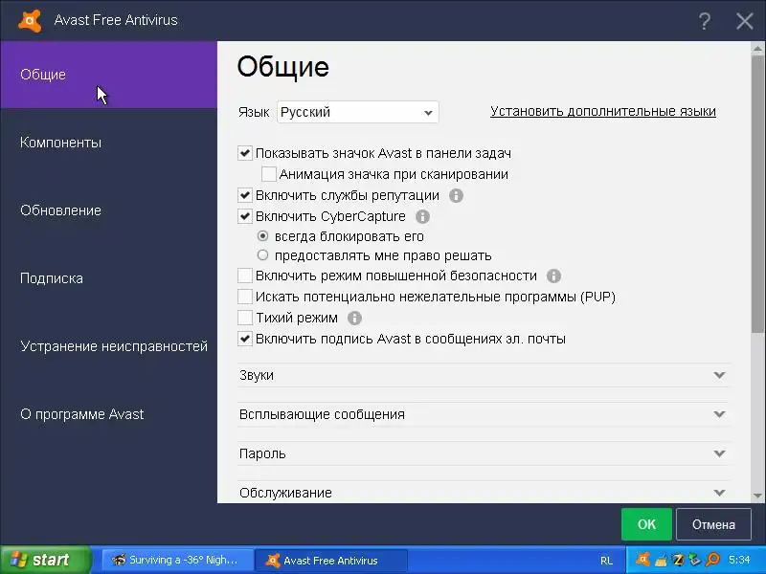
Task: Click the settings scrollbar thumb
Action: tap(757, 194)
